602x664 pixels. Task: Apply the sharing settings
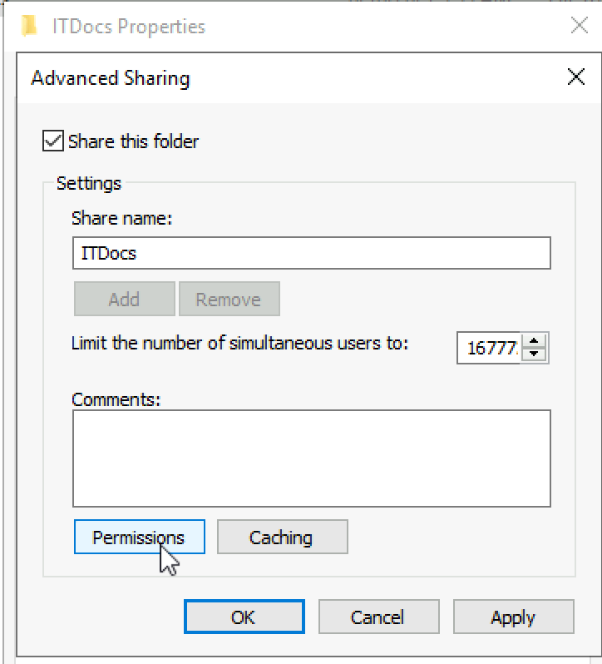[x=514, y=617]
